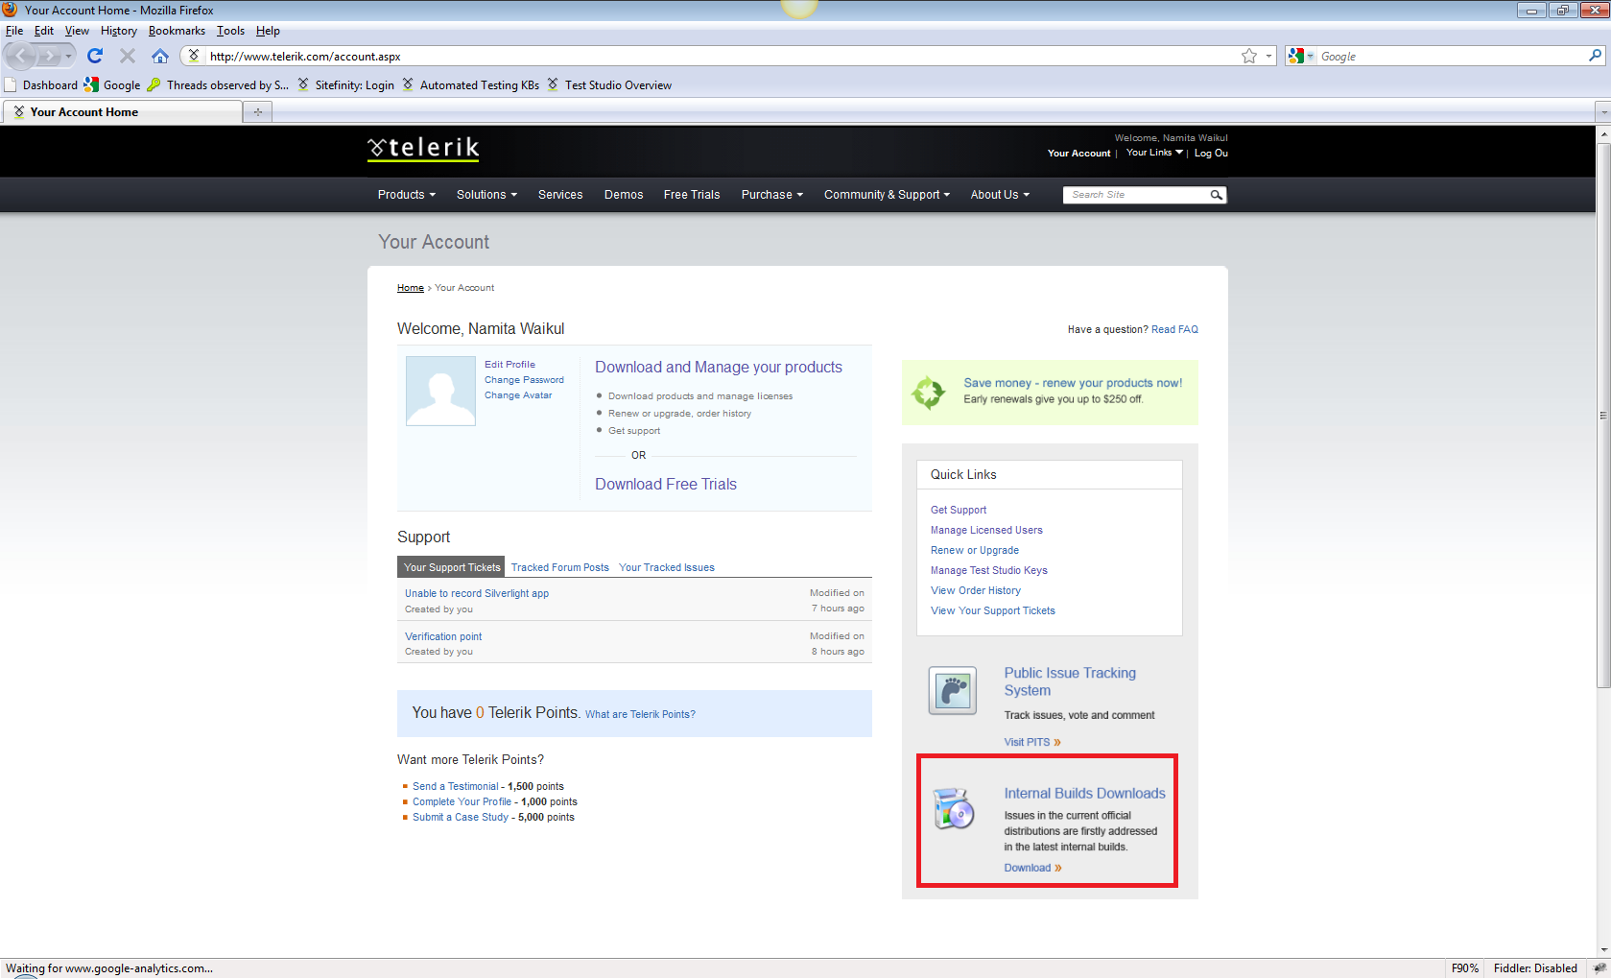1611x979 pixels.
Task: Open the address bar history dropdown arrow
Action: coord(1268,56)
